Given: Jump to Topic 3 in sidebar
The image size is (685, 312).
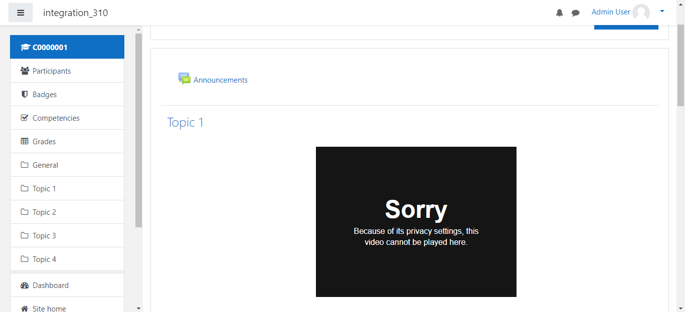Looking at the screenshot, I should [67, 235].
